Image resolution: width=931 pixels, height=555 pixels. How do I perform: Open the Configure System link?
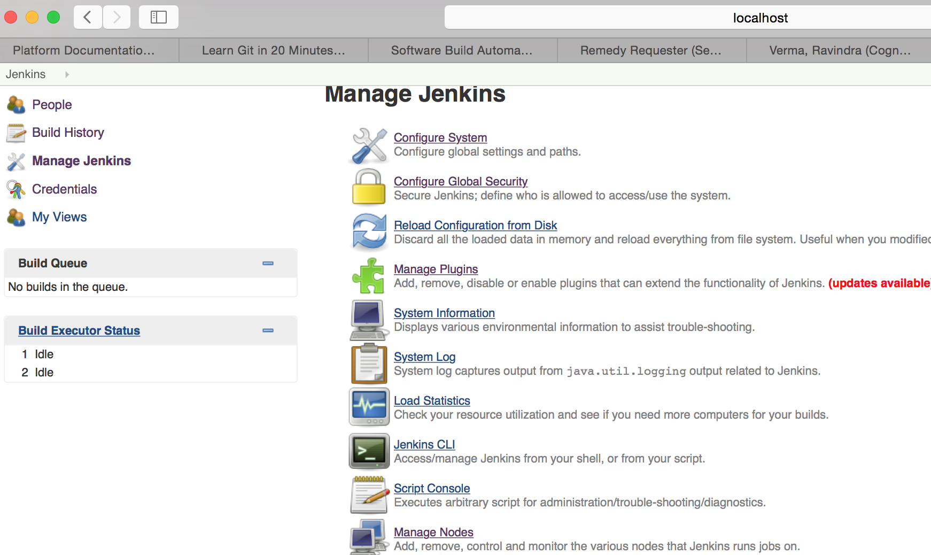coord(440,138)
